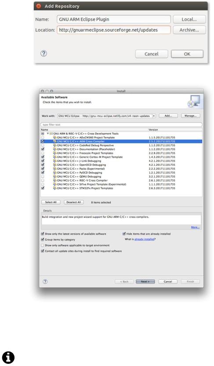Click the Documentation (Placeholder) feature icon

(x=55, y=149)
